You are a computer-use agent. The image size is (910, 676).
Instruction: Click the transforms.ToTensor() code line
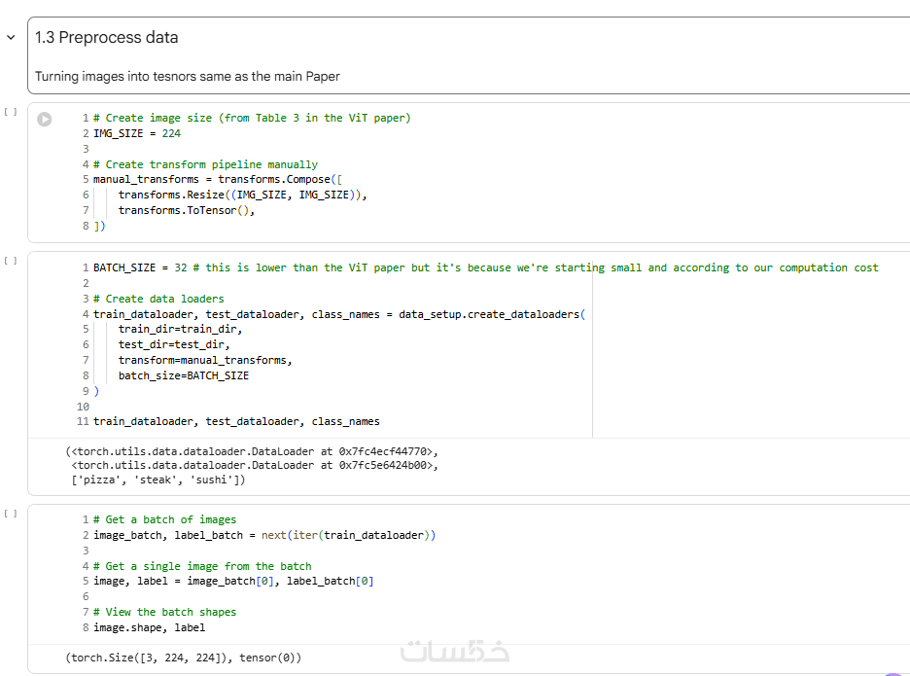[186, 210]
